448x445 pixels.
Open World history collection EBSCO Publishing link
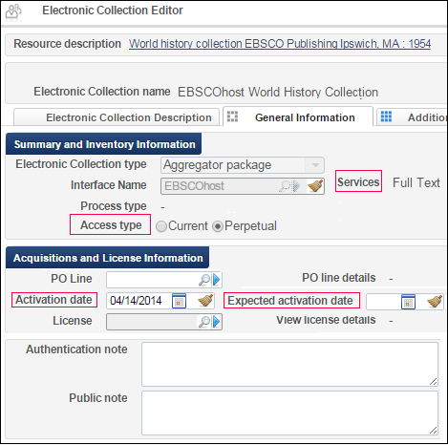(x=280, y=44)
